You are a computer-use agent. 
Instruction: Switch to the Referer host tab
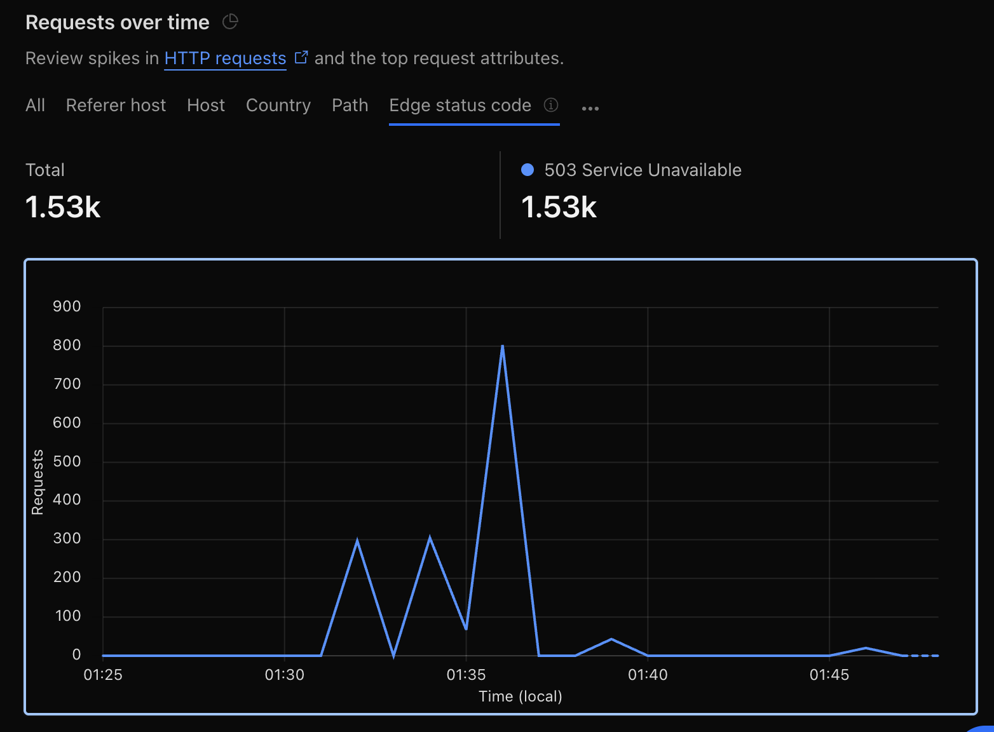[116, 105]
